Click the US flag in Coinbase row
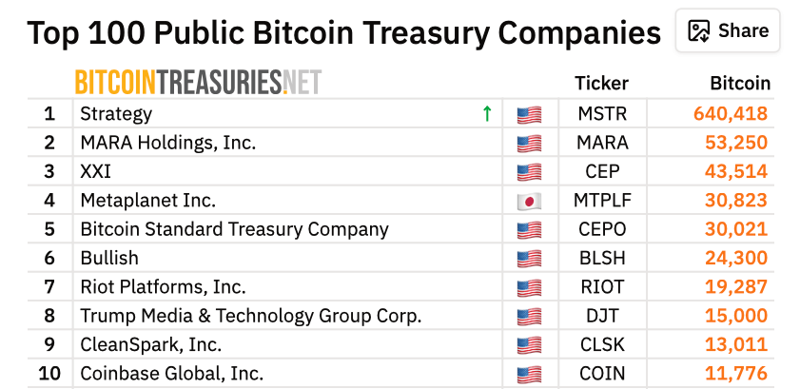This screenshot has width=800, height=389. tap(529, 375)
